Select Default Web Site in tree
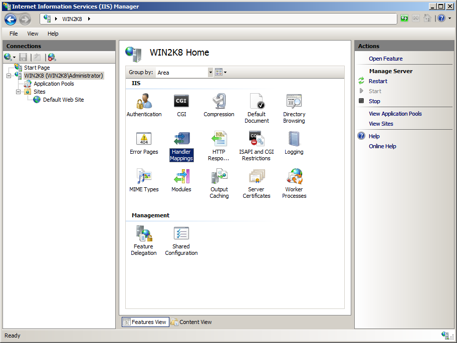This screenshot has height=343, width=457. pos(63,100)
